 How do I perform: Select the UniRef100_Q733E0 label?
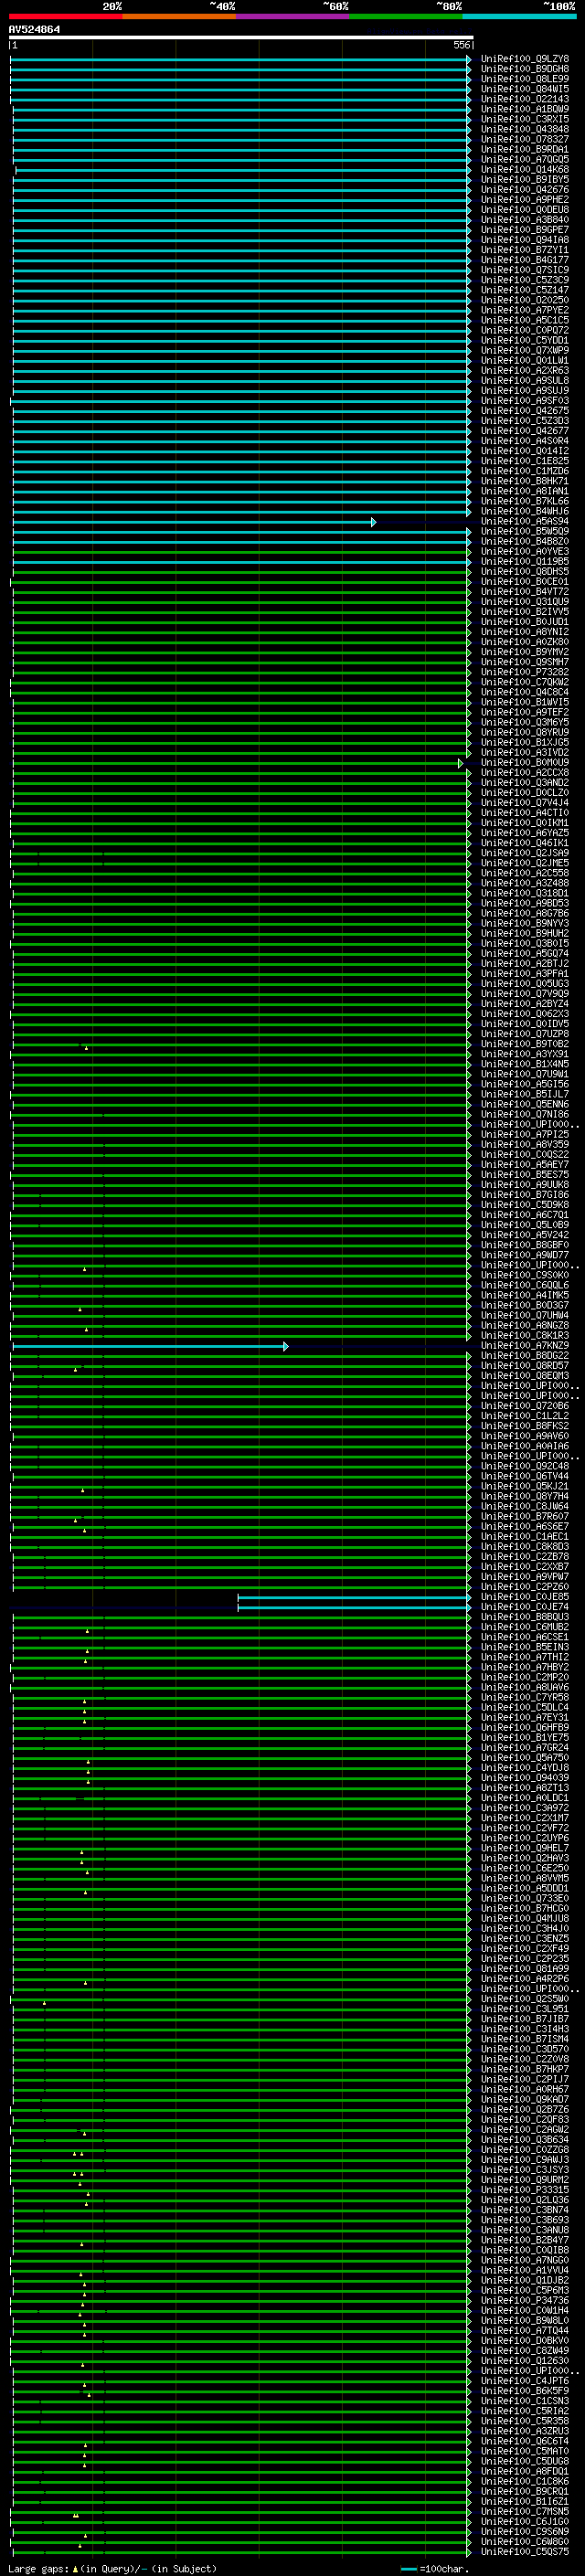pos(524,1898)
